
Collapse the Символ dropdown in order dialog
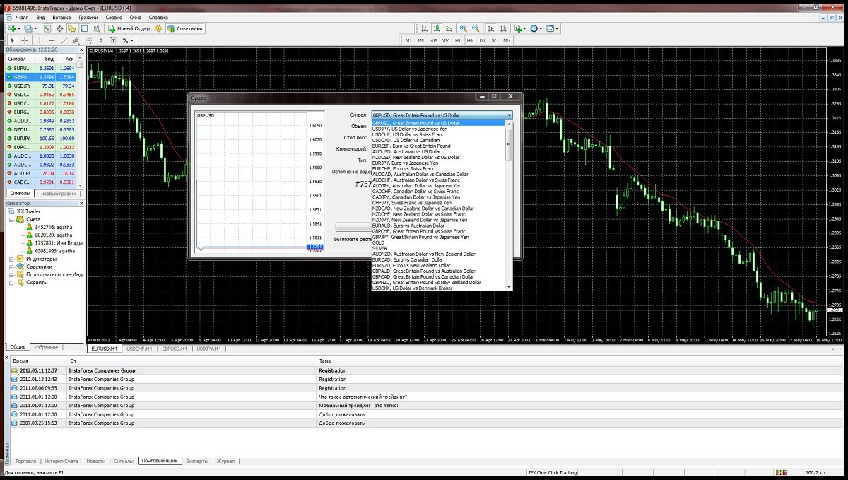[508, 115]
